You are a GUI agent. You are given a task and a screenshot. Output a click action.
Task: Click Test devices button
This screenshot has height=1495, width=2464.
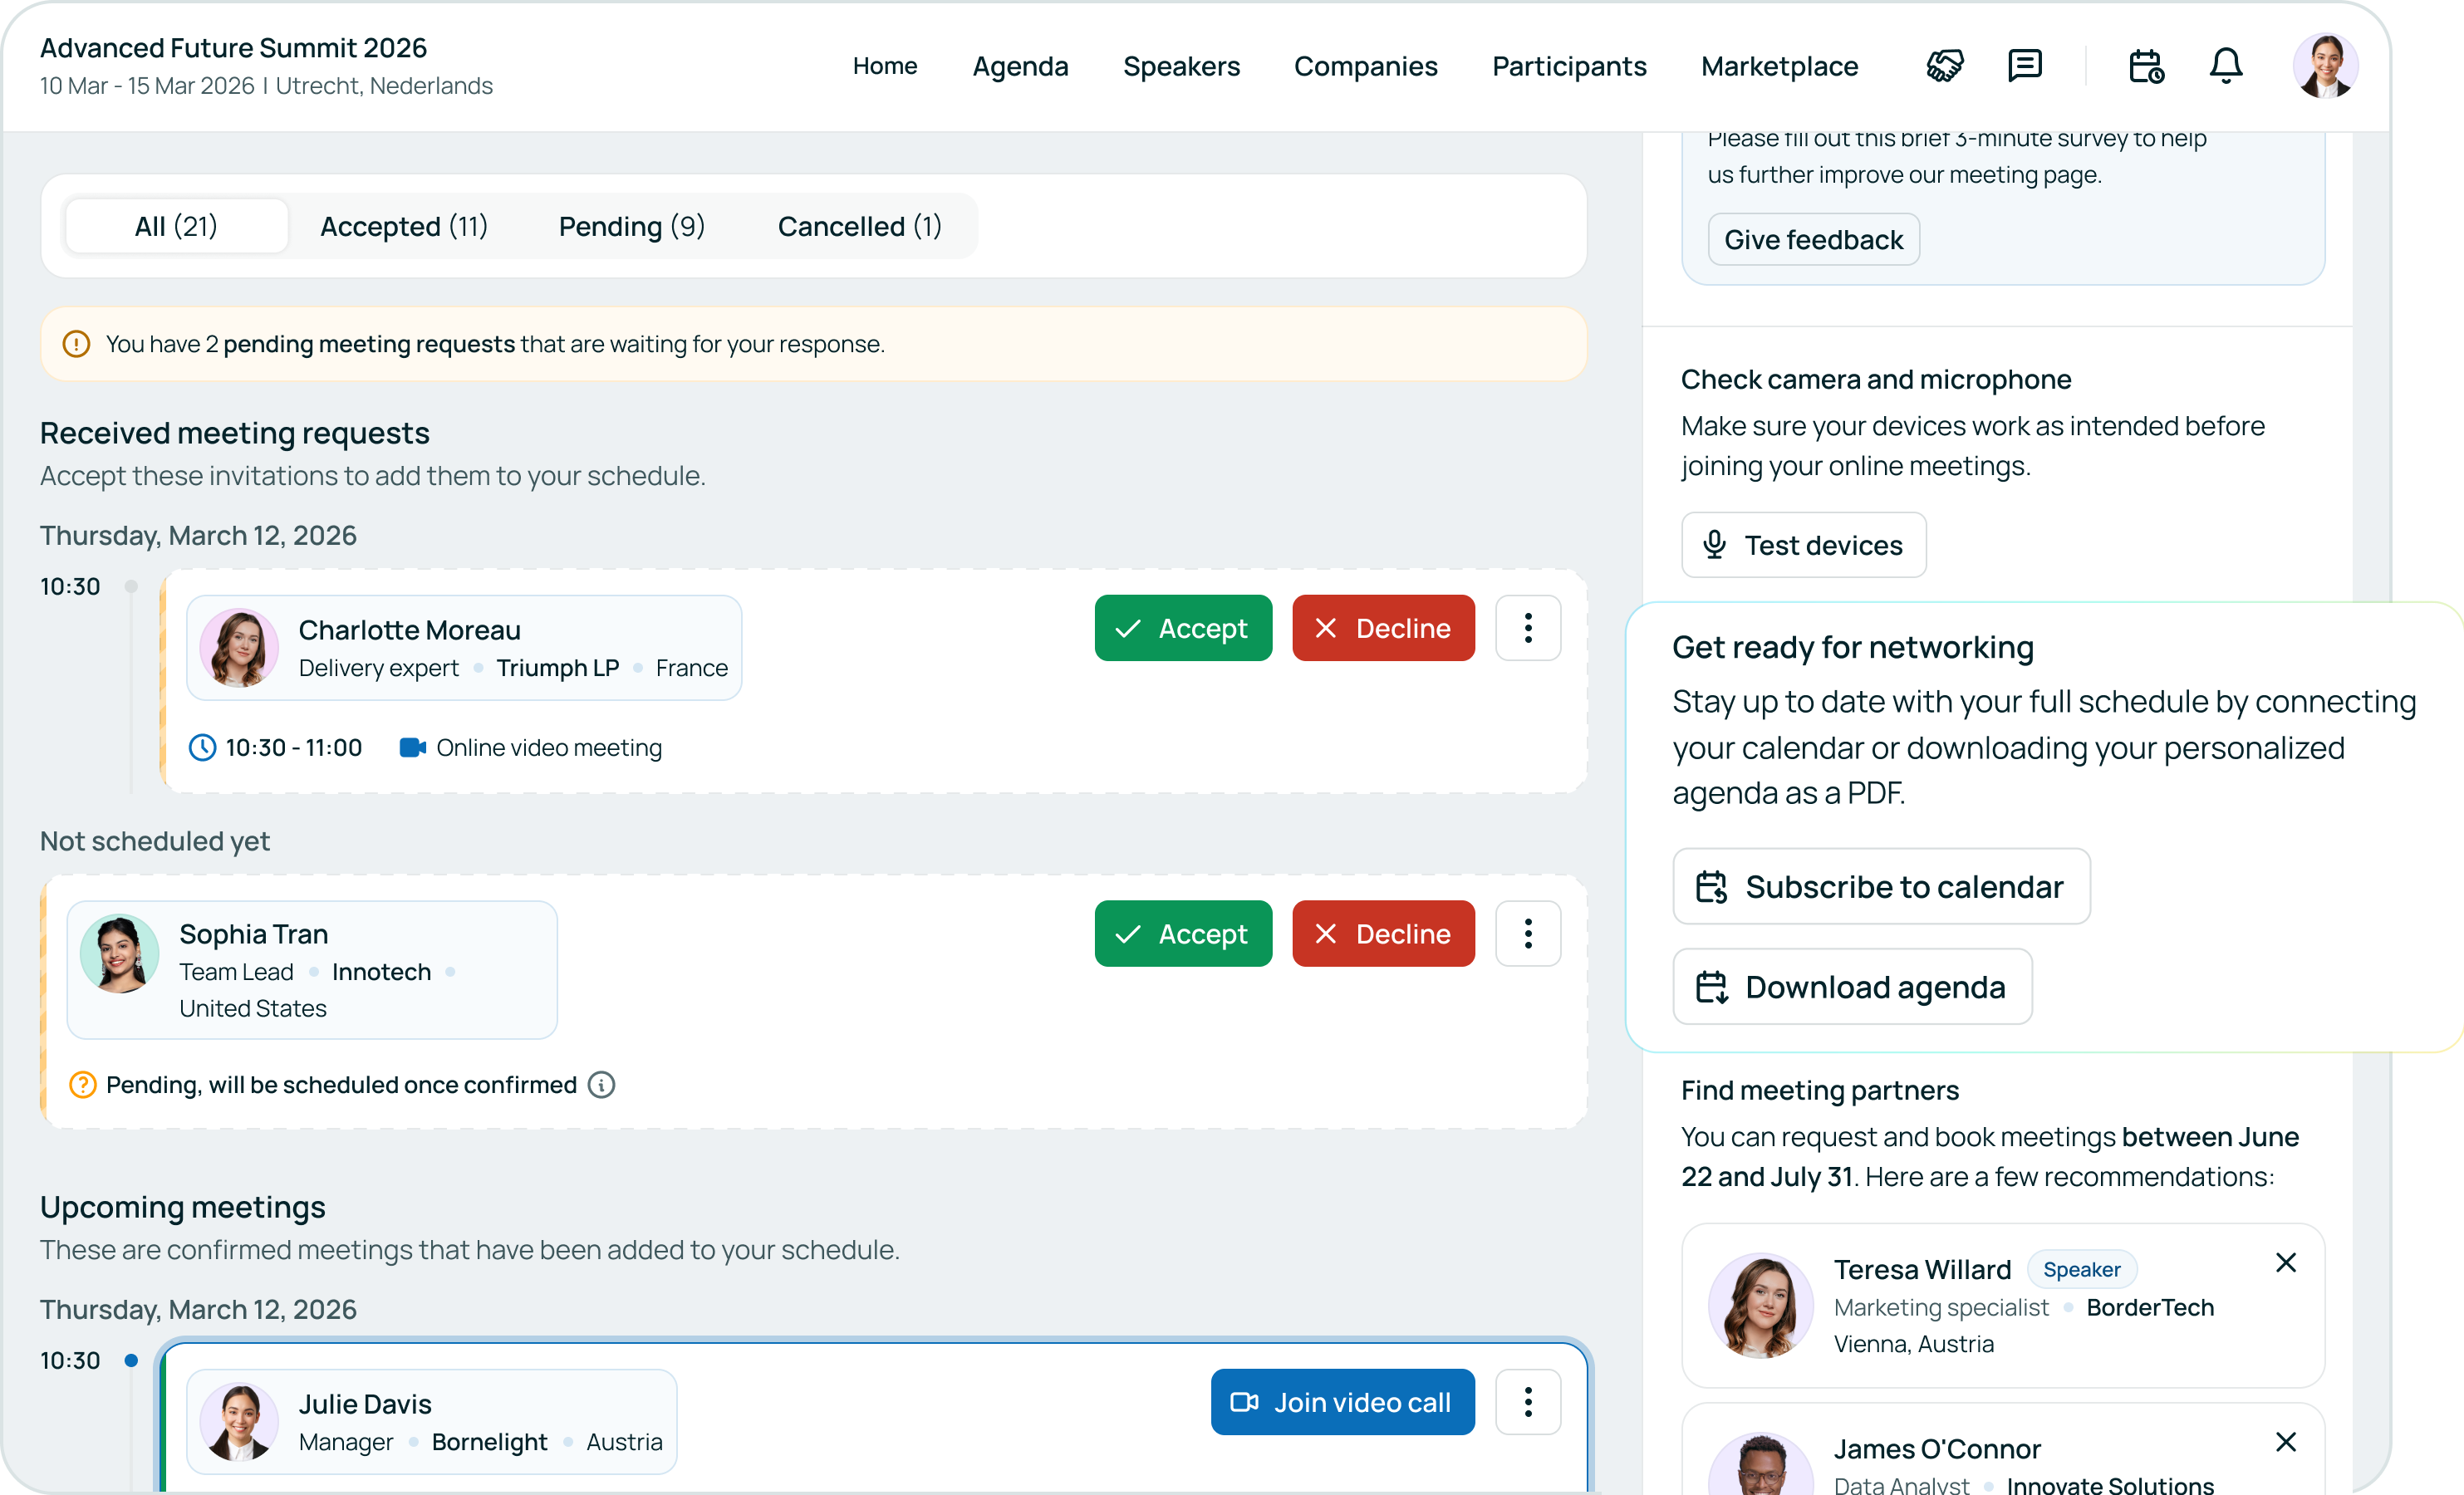pos(1803,545)
